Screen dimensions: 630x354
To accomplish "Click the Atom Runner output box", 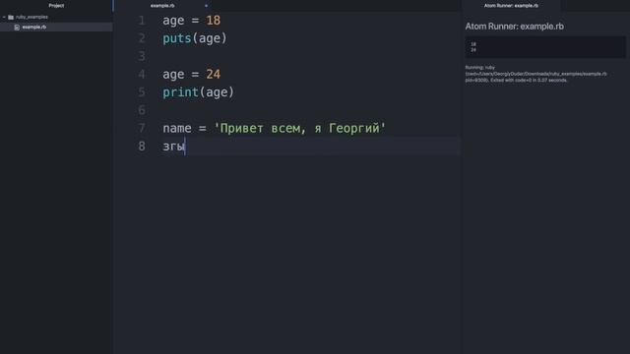I will coord(545,47).
